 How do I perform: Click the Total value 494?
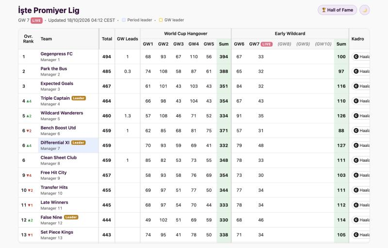[107, 57]
